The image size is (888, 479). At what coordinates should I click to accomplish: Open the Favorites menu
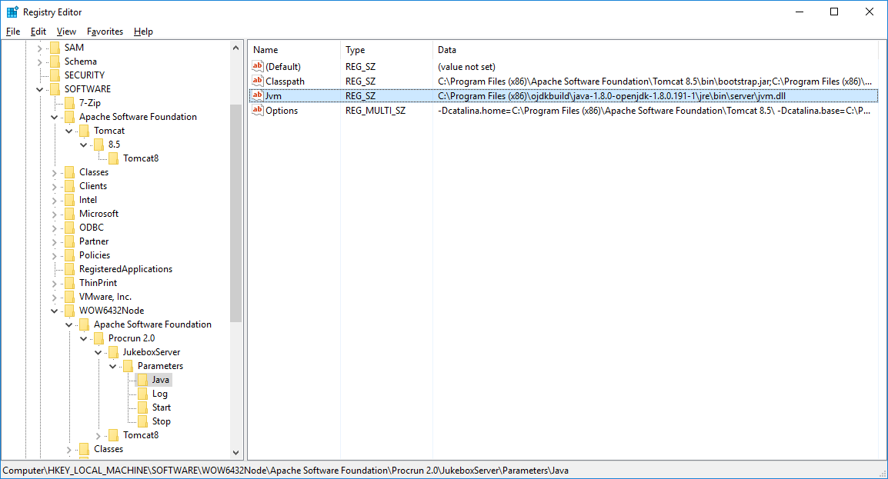(x=105, y=32)
